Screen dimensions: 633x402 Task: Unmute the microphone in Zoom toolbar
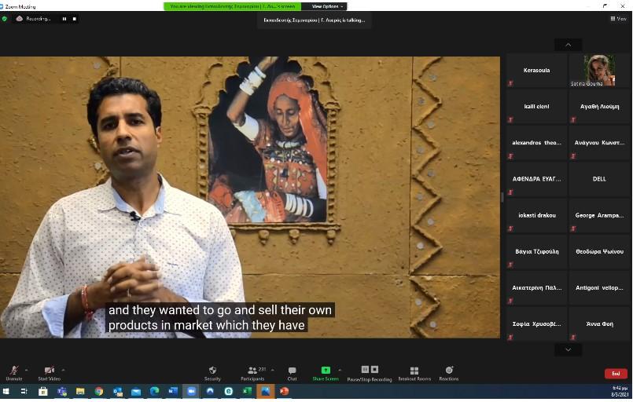(13, 371)
